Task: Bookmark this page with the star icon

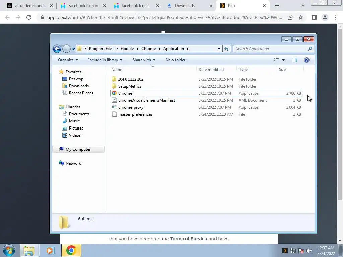Action: [301, 17]
